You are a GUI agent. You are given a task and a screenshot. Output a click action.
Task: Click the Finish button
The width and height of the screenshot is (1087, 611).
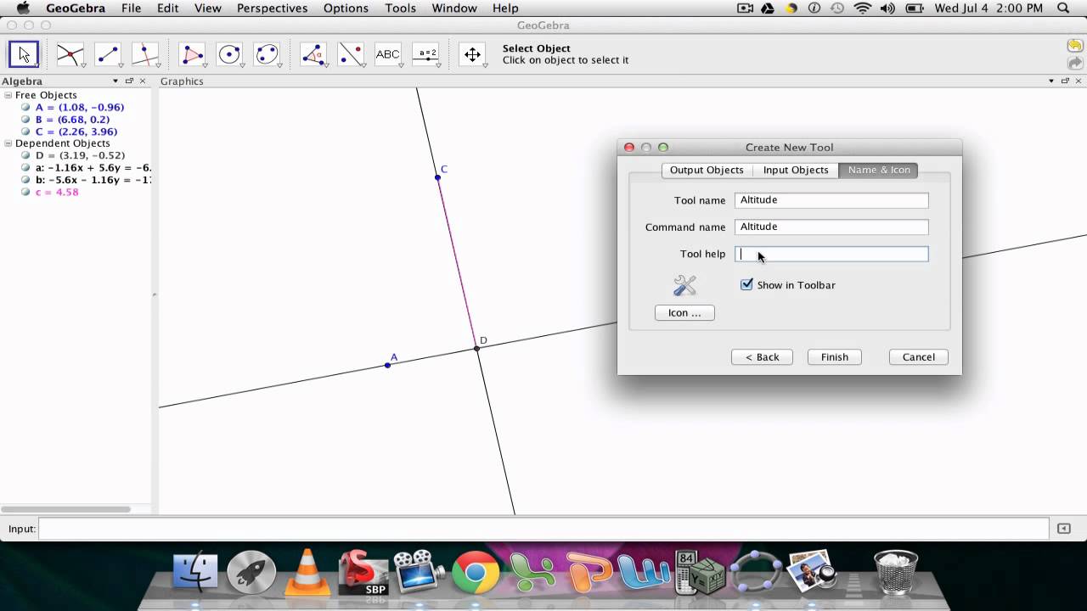tap(835, 357)
